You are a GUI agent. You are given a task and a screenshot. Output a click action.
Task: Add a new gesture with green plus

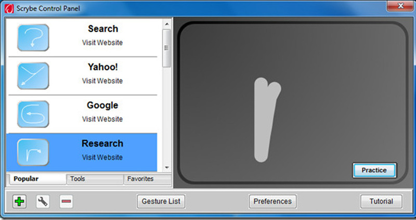pos(19,201)
